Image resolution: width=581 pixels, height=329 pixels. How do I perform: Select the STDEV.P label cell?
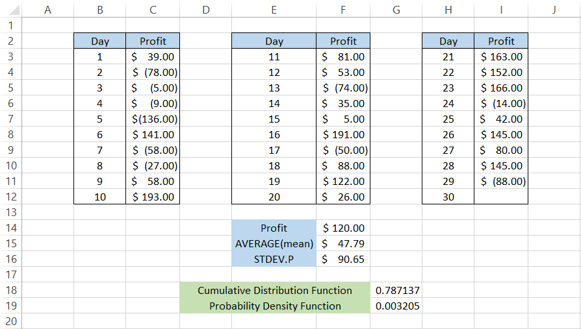click(x=274, y=259)
